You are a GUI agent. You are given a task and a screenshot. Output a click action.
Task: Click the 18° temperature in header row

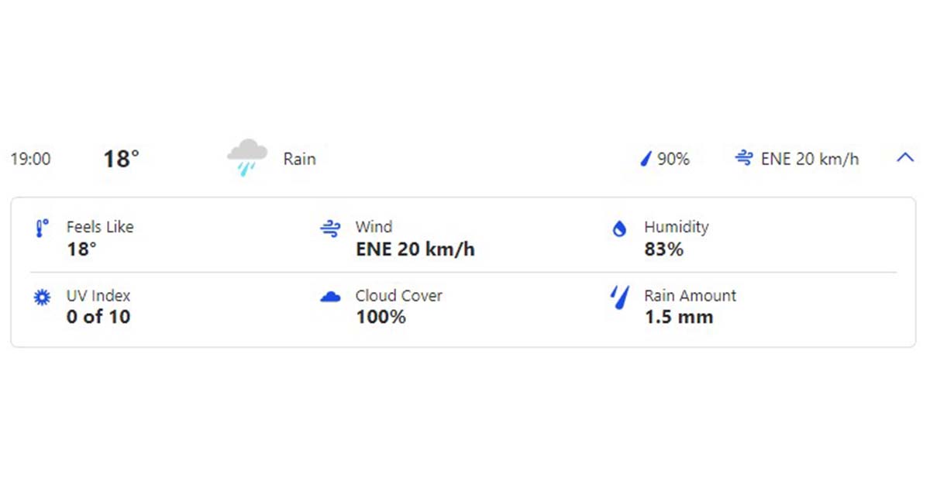pos(122,159)
